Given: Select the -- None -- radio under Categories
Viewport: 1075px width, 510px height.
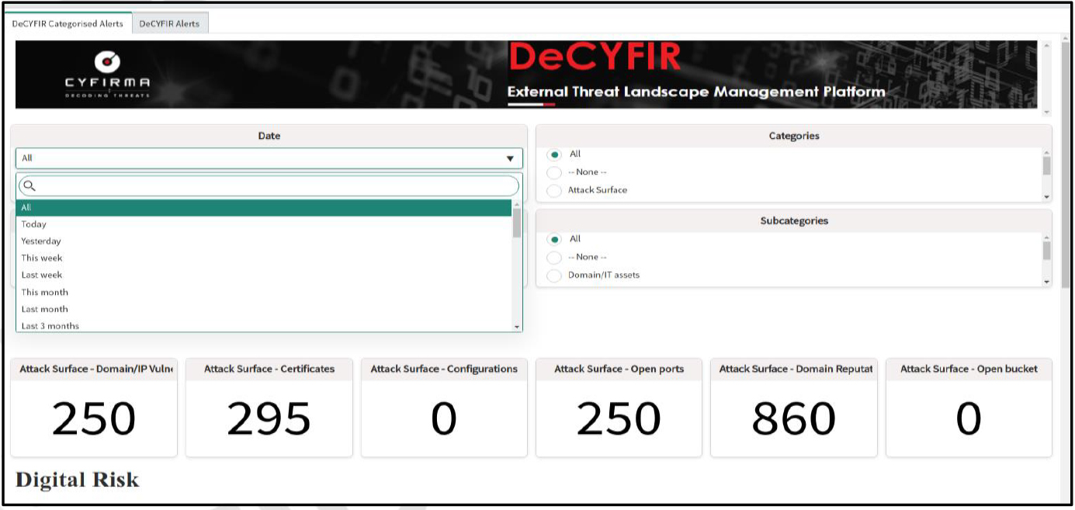Looking at the screenshot, I should pyautogui.click(x=554, y=172).
